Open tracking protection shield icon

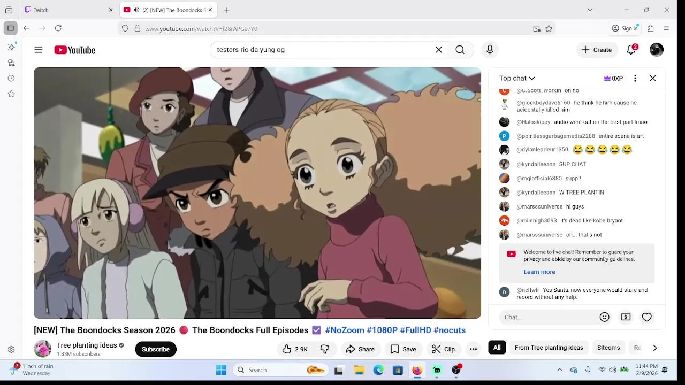pyautogui.click(x=125, y=28)
